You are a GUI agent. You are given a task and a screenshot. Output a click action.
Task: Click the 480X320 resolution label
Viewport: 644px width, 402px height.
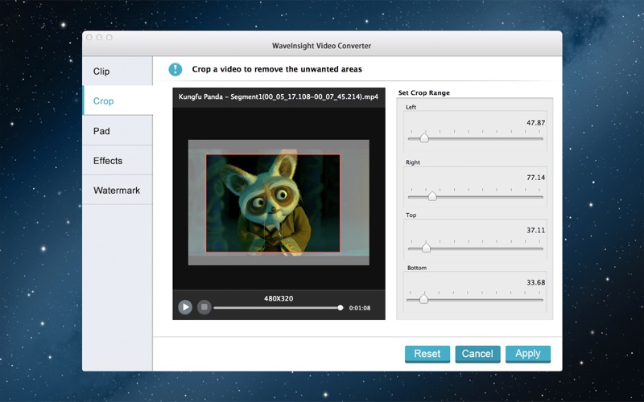pyautogui.click(x=279, y=298)
